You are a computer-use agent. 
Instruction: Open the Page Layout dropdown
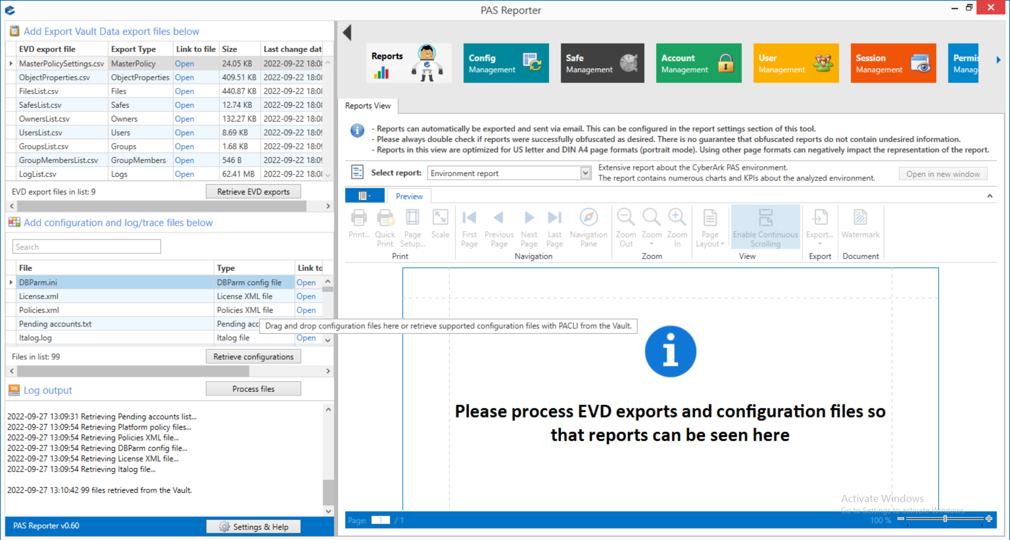pos(710,228)
